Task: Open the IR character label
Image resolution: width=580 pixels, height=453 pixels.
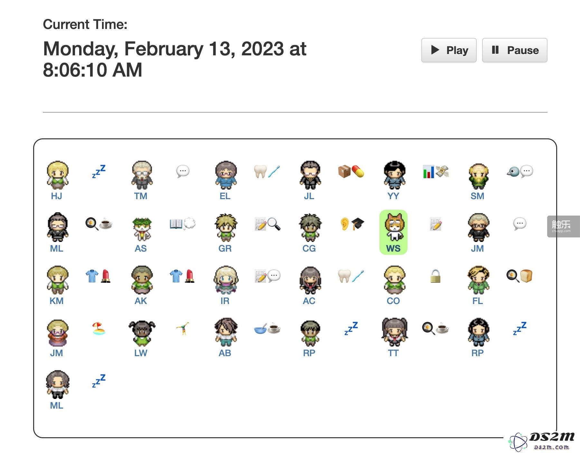Action: [x=225, y=301]
